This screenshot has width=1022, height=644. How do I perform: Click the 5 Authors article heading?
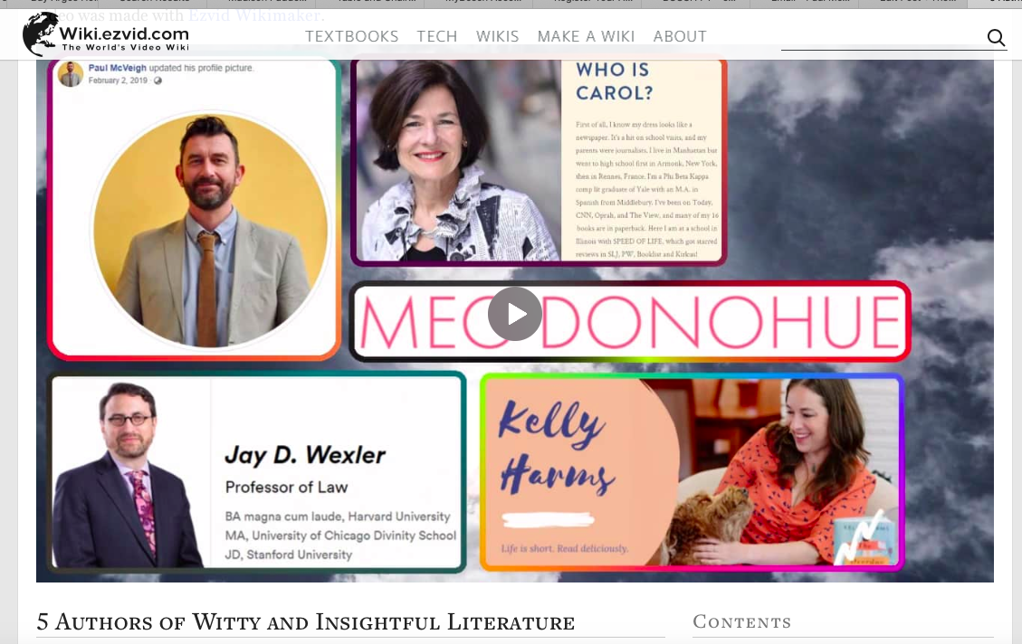[x=306, y=622]
